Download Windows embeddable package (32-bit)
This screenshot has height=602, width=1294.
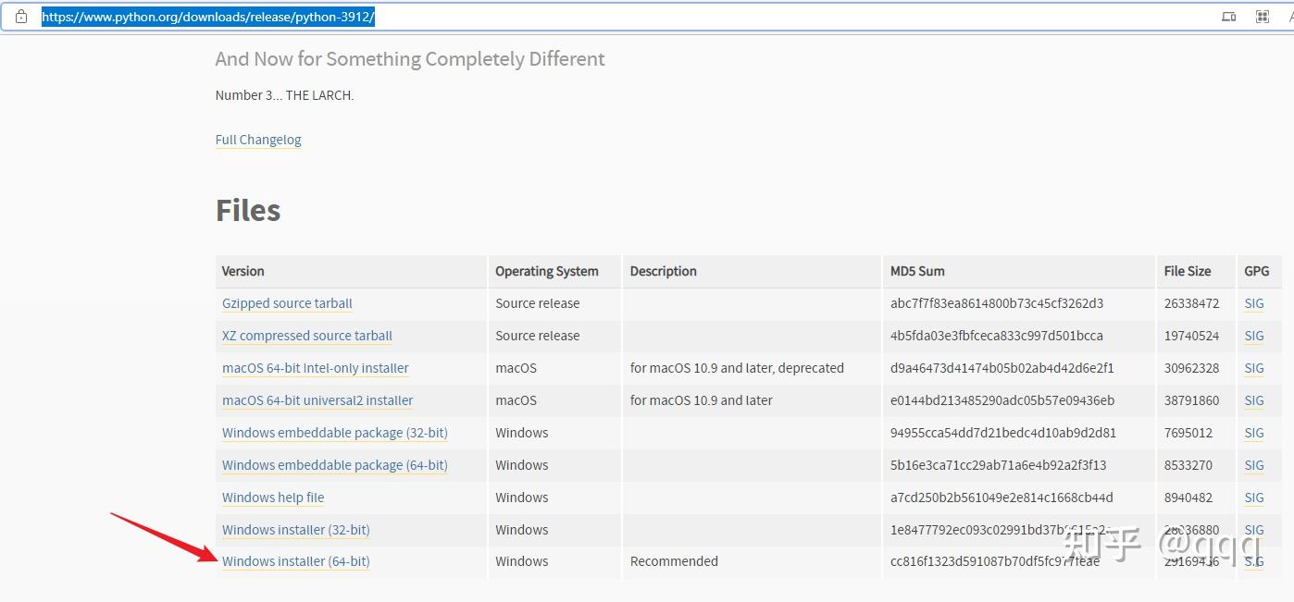pyautogui.click(x=334, y=433)
